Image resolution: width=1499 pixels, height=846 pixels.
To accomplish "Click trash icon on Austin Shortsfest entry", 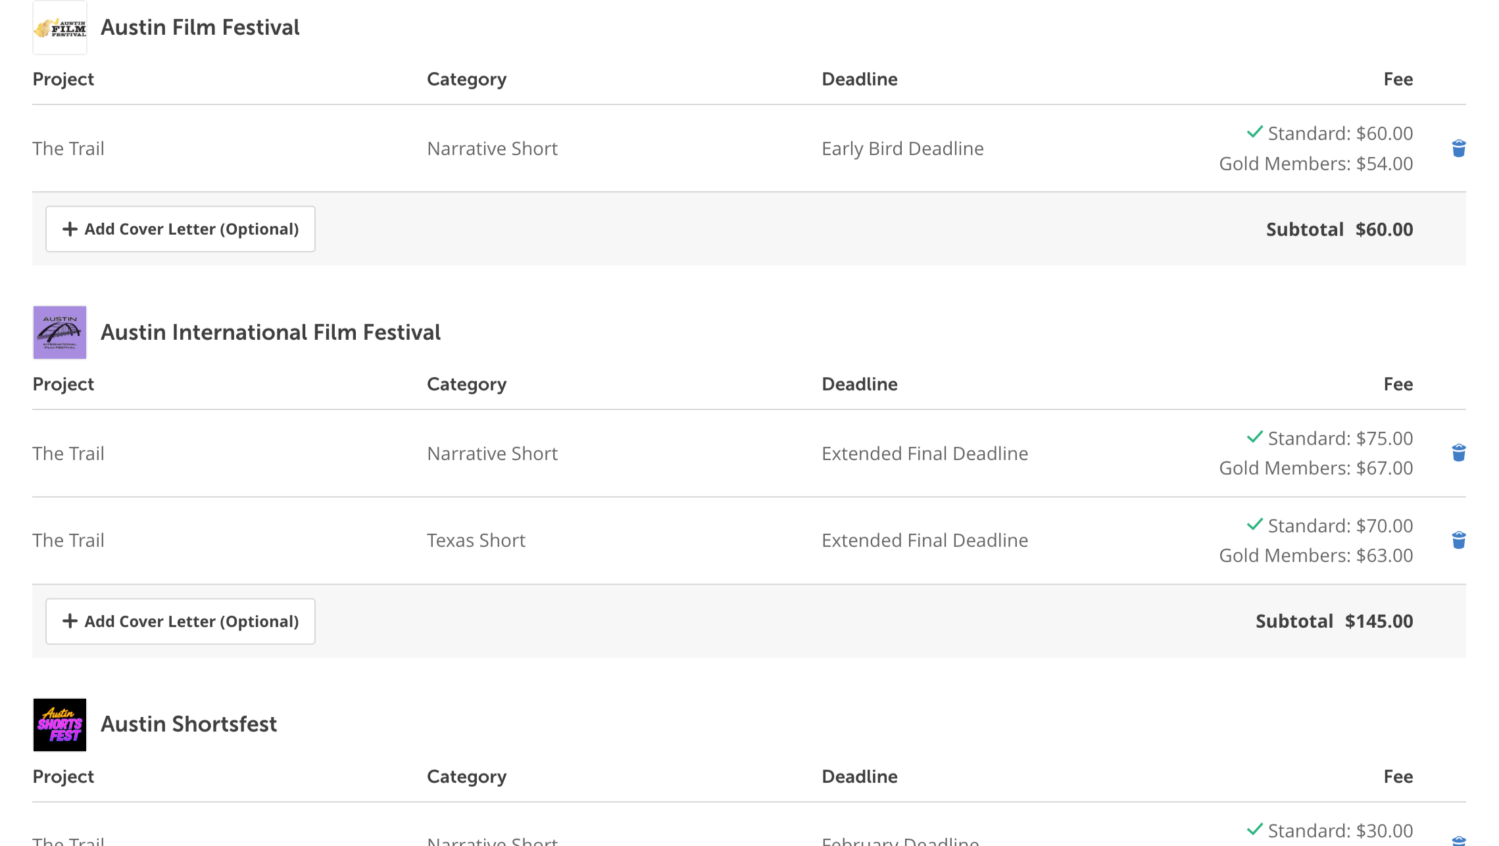I will (1458, 840).
